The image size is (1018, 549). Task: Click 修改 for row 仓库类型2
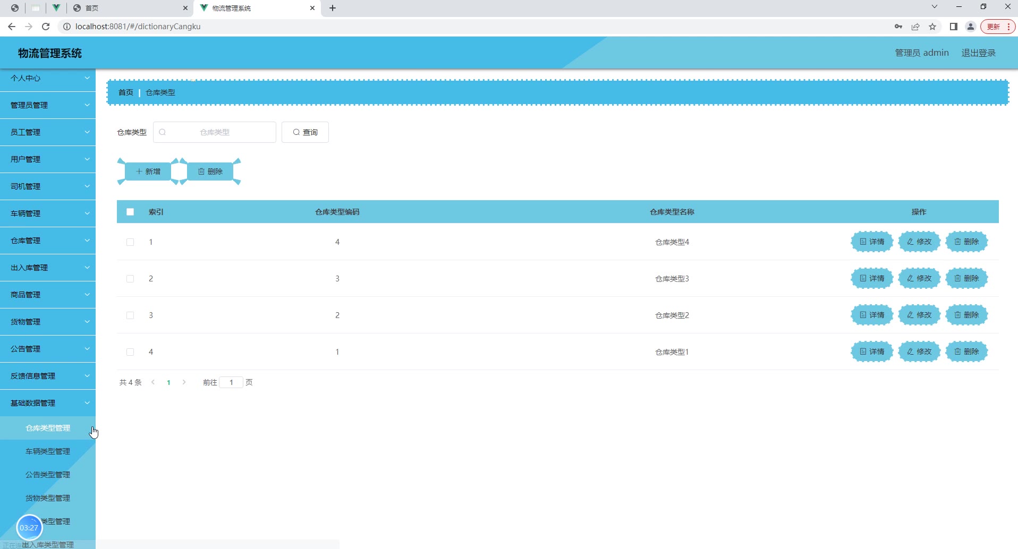[x=919, y=315]
